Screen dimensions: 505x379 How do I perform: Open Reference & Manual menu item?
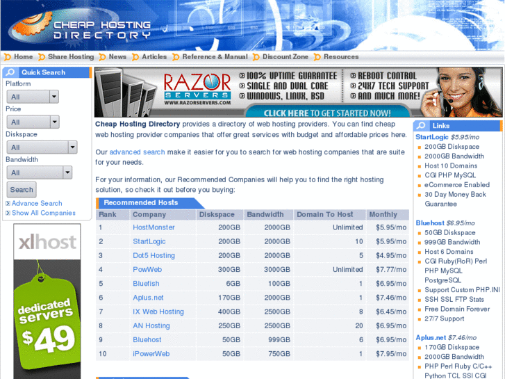pos(215,57)
